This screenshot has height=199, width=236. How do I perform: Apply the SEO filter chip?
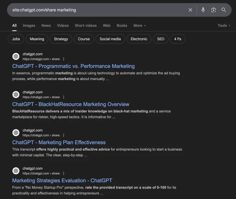click(161, 39)
